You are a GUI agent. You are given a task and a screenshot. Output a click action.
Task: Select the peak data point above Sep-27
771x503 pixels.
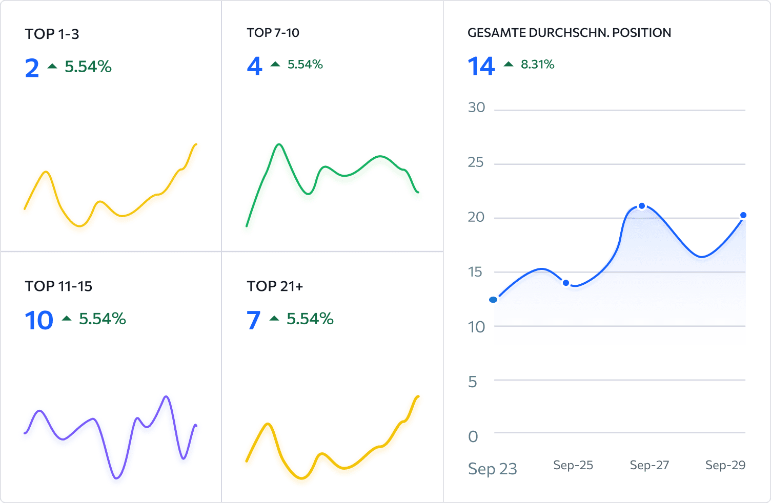tap(642, 206)
